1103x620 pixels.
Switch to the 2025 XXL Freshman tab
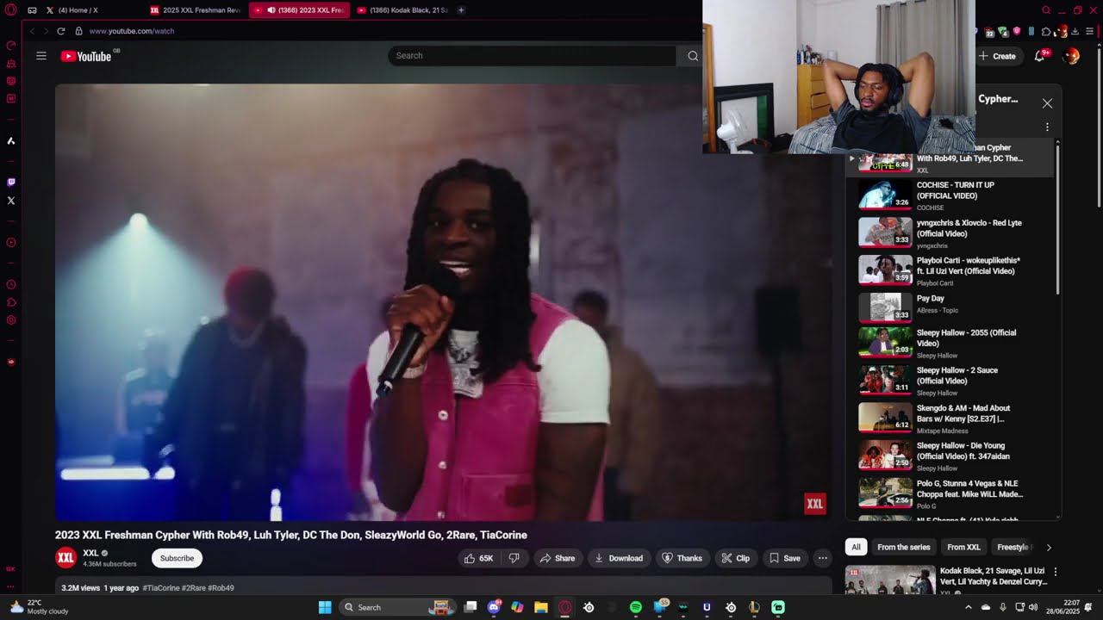point(196,10)
